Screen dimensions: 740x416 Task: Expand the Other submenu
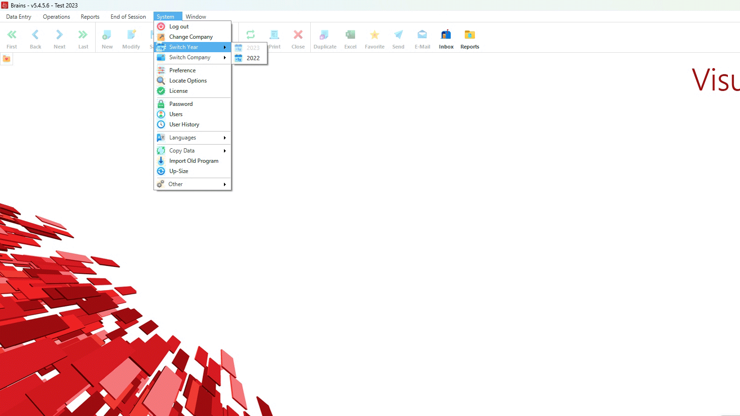193,184
